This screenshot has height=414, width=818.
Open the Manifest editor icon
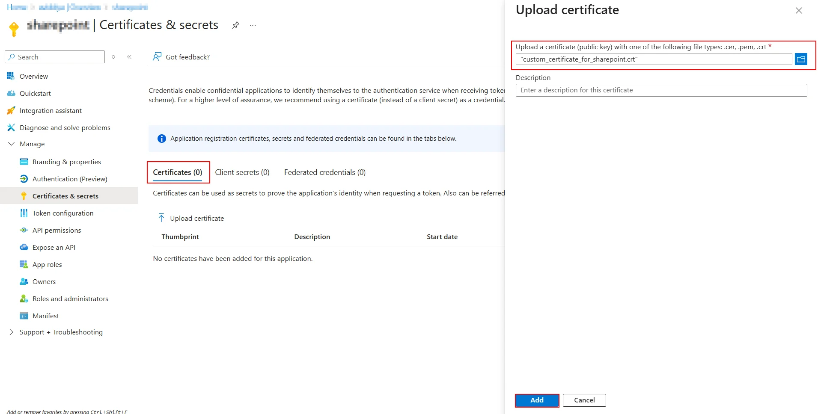(24, 316)
